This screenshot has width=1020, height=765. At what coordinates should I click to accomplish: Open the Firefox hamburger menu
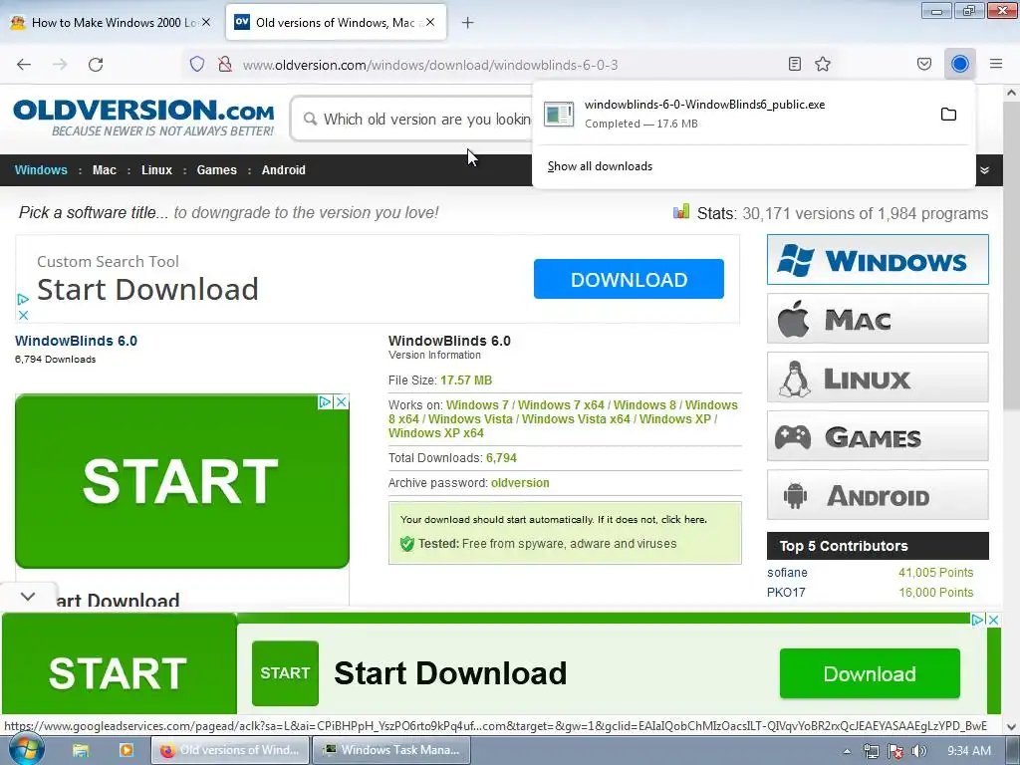(996, 64)
